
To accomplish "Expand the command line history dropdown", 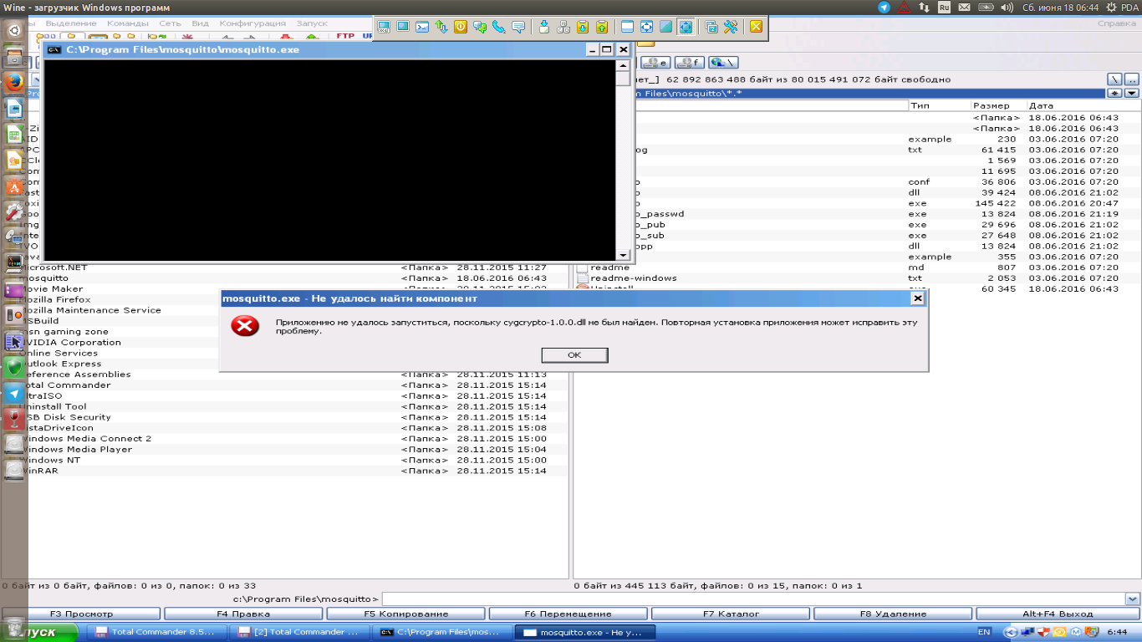I will click(1132, 599).
